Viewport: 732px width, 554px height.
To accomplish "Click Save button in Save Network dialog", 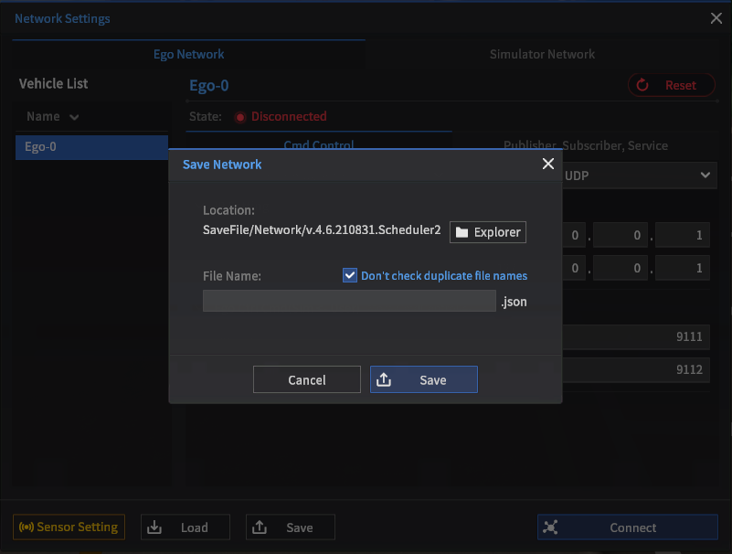I will [424, 379].
